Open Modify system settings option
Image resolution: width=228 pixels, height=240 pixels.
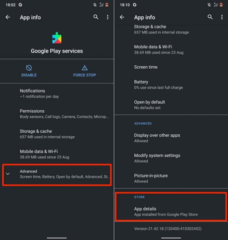171,158
